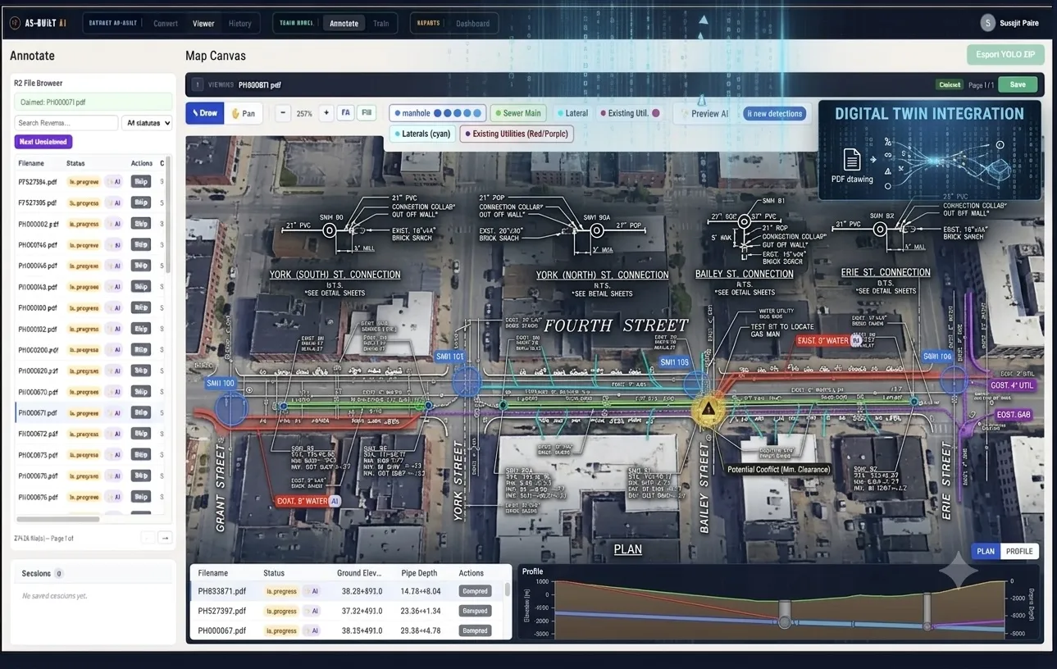Screen dimensions: 1057x669
Task: Open the Convert tab
Action: [166, 23]
